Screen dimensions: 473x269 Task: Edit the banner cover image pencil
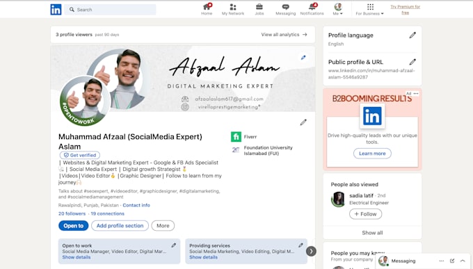tap(303, 58)
